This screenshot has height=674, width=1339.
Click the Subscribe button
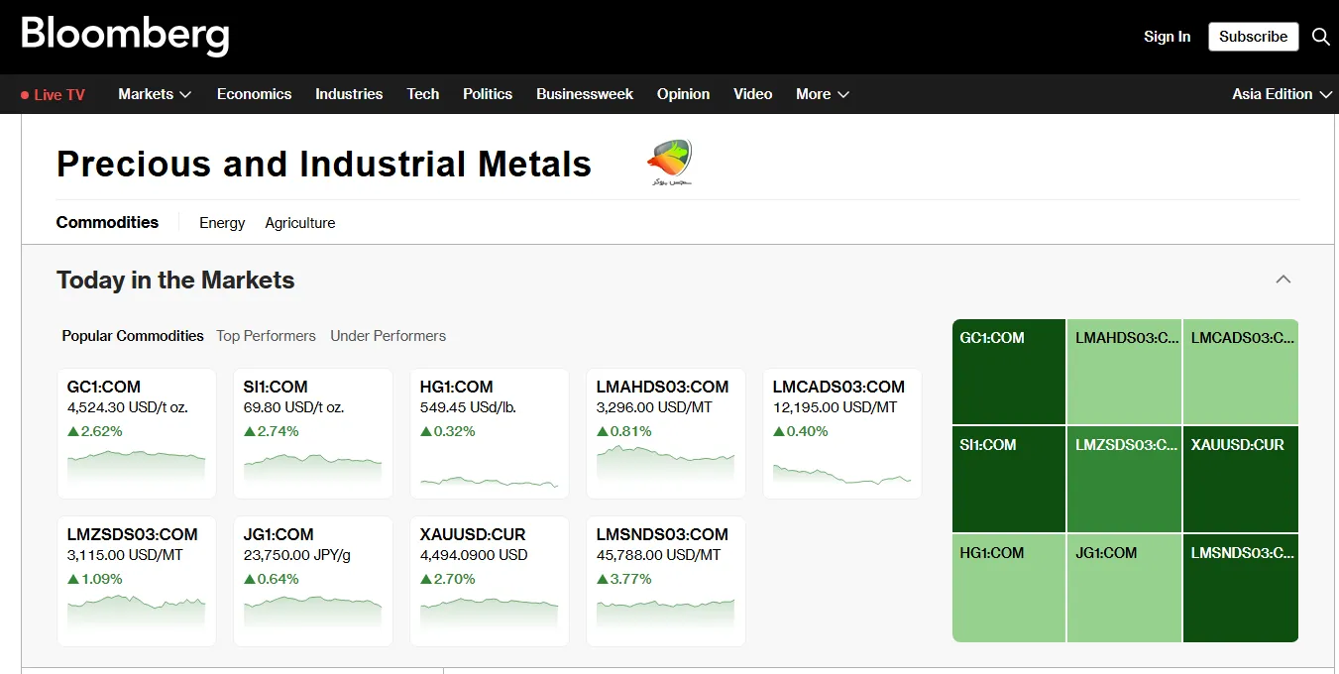1253,37
